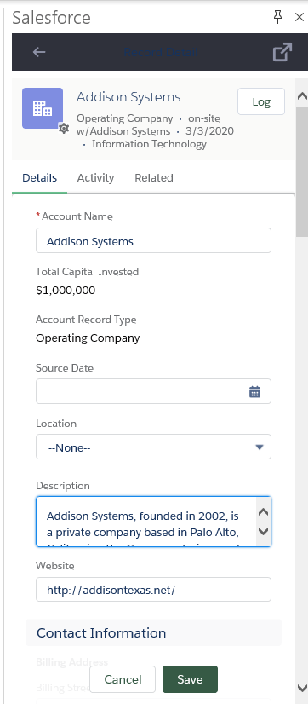Click the Website input field
Viewport: 308px width, 704px height.
[153, 589]
